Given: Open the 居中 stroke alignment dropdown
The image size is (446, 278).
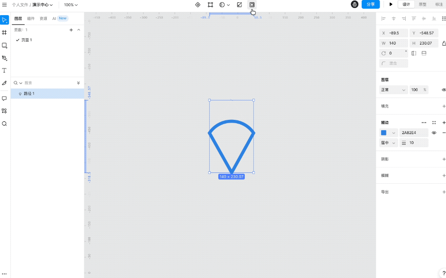Looking at the screenshot, I should pyautogui.click(x=388, y=143).
